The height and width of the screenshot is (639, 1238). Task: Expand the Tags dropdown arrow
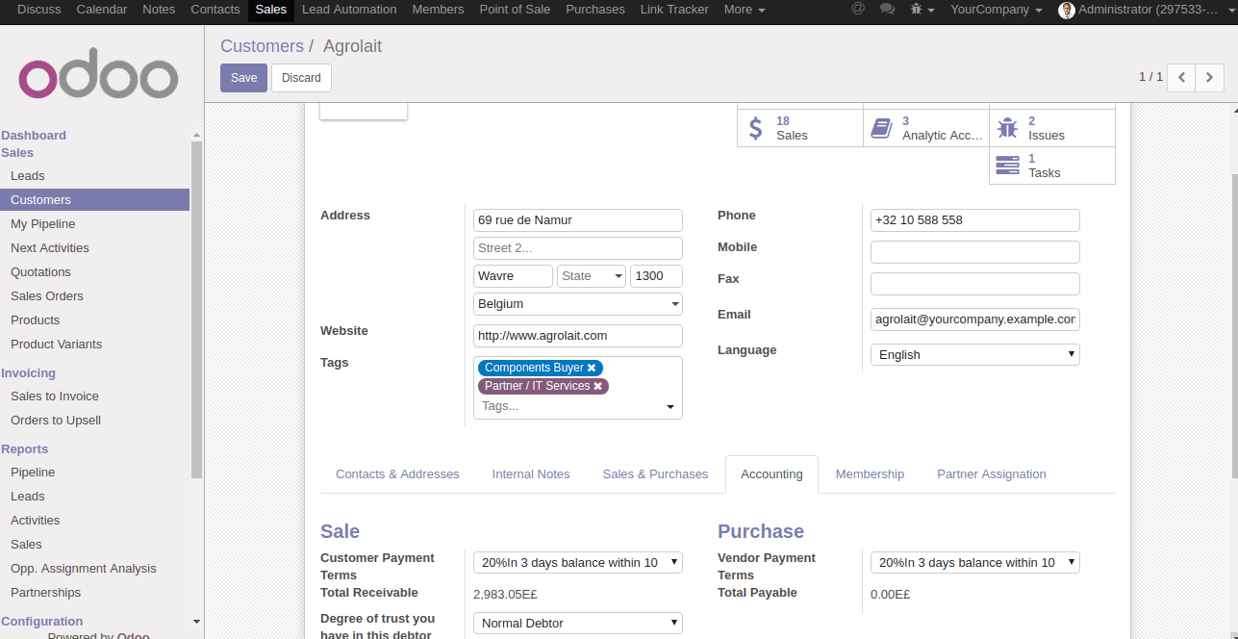click(670, 407)
